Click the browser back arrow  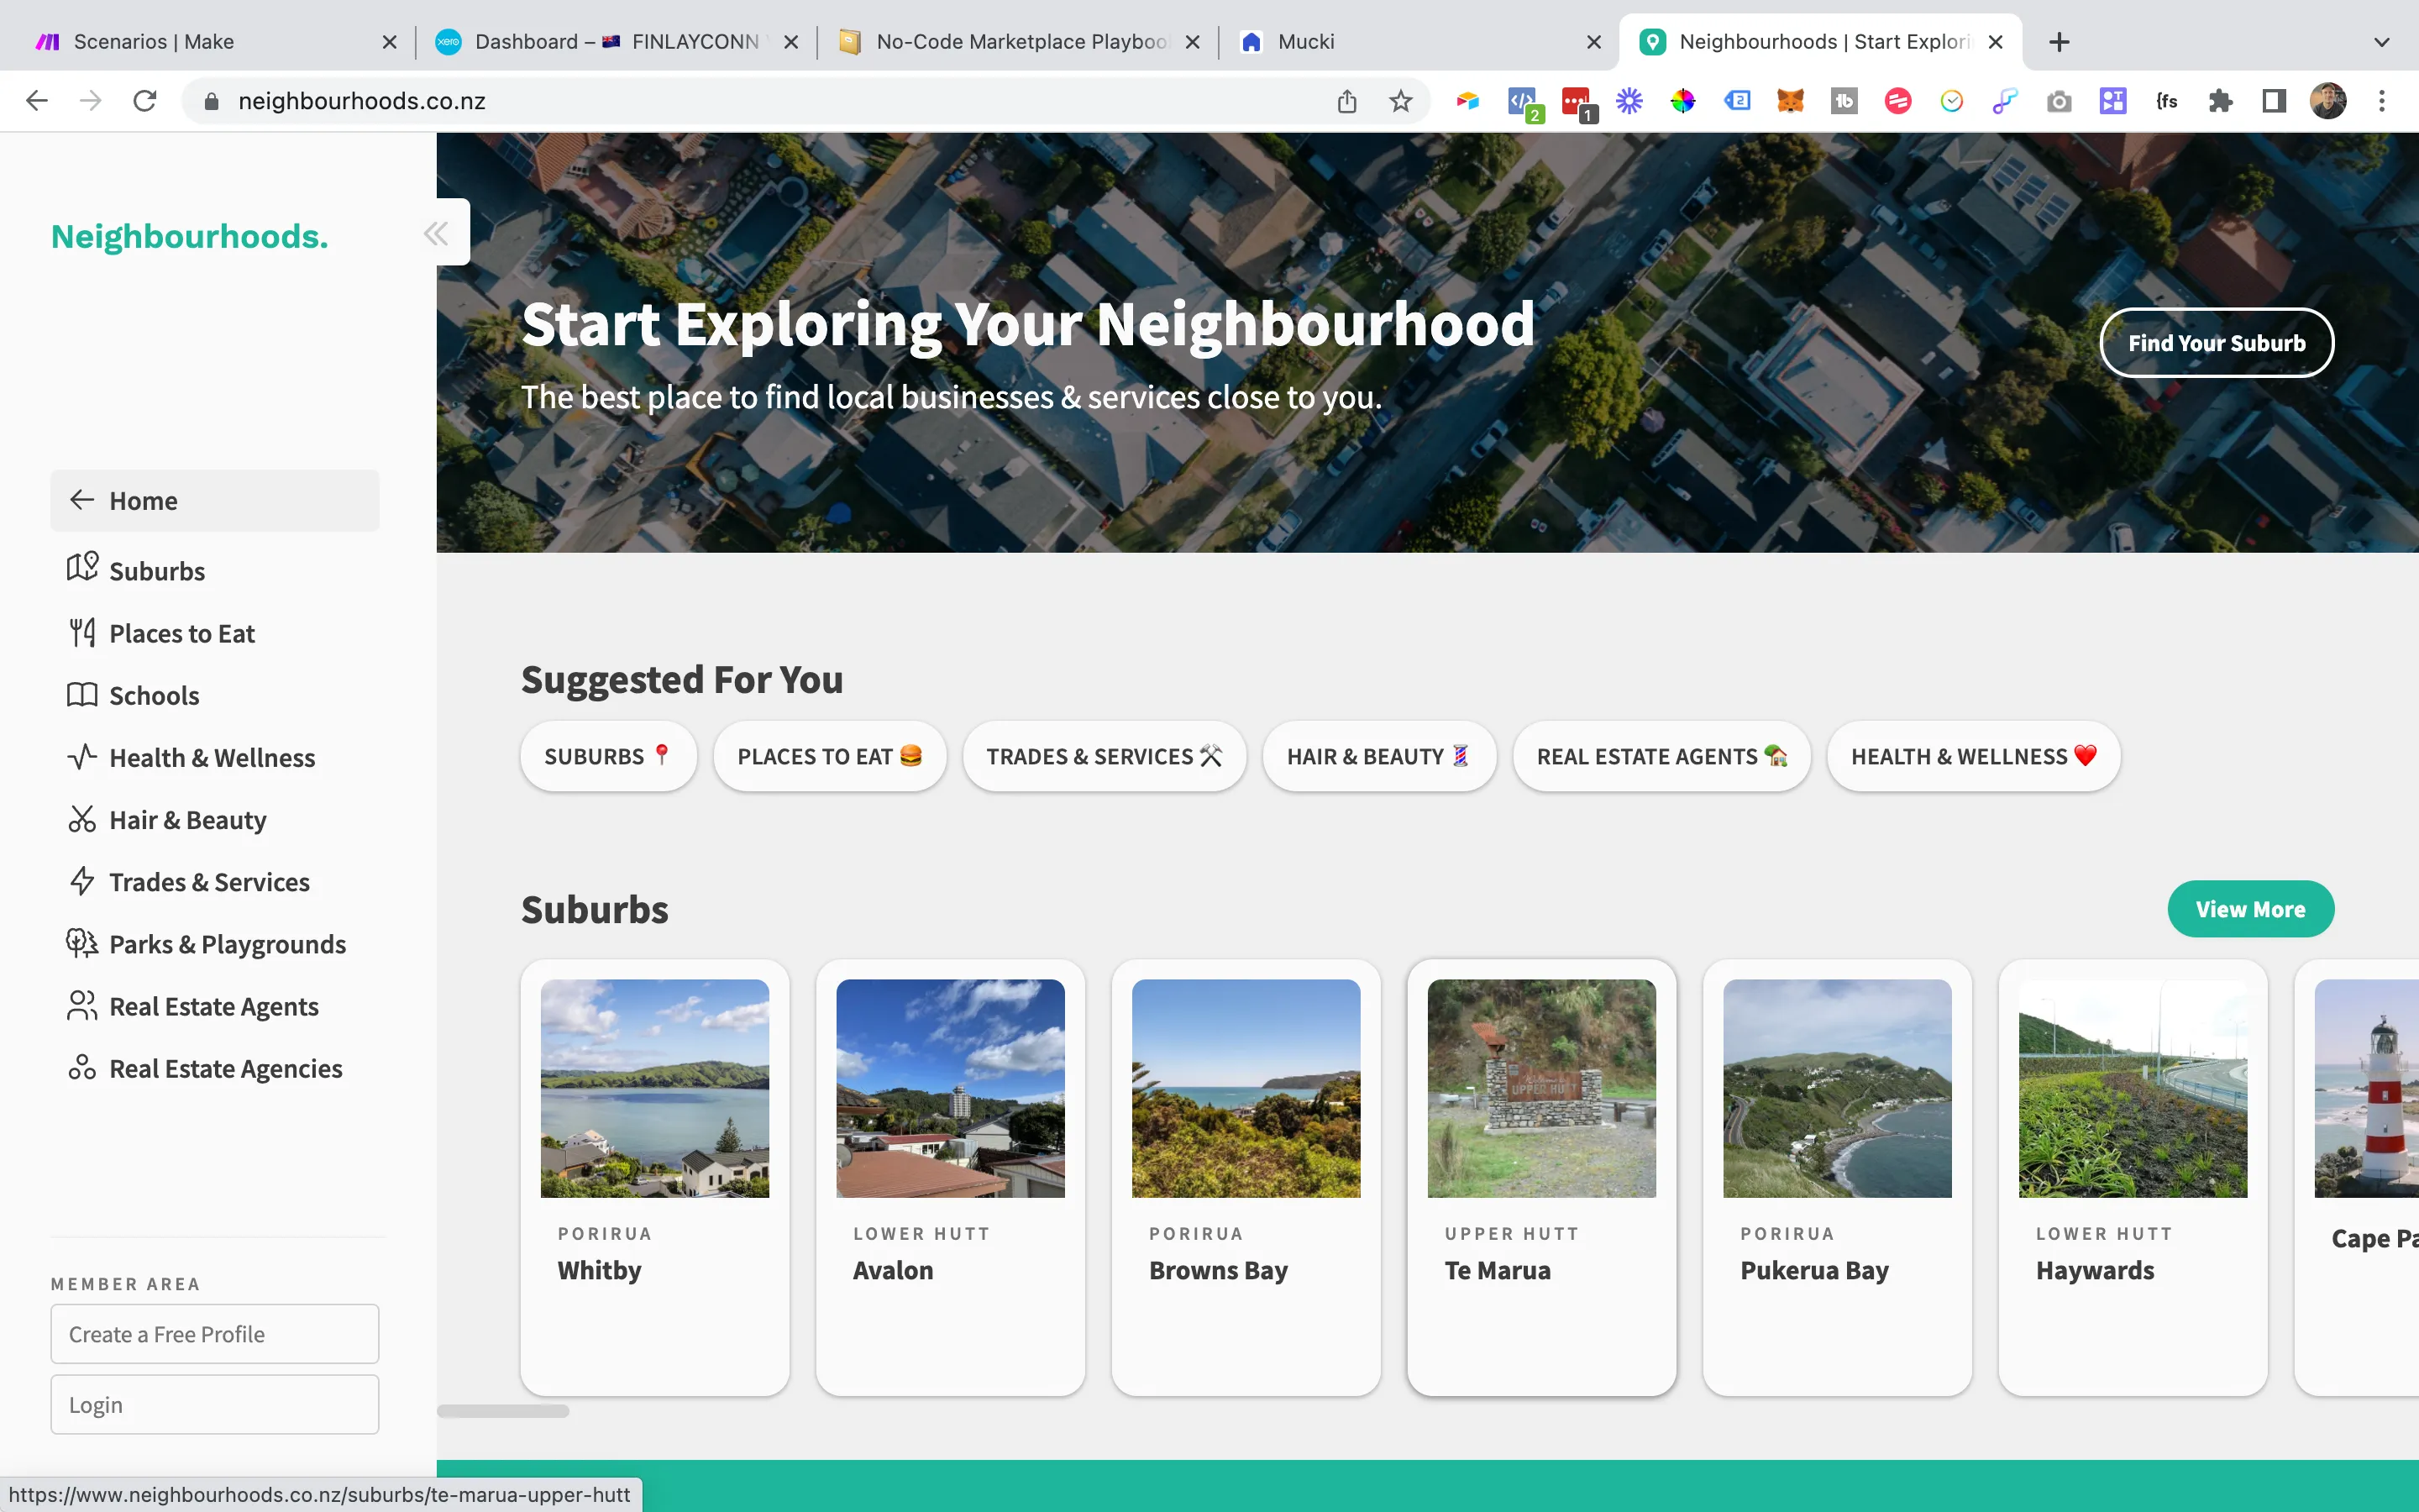coord(37,101)
